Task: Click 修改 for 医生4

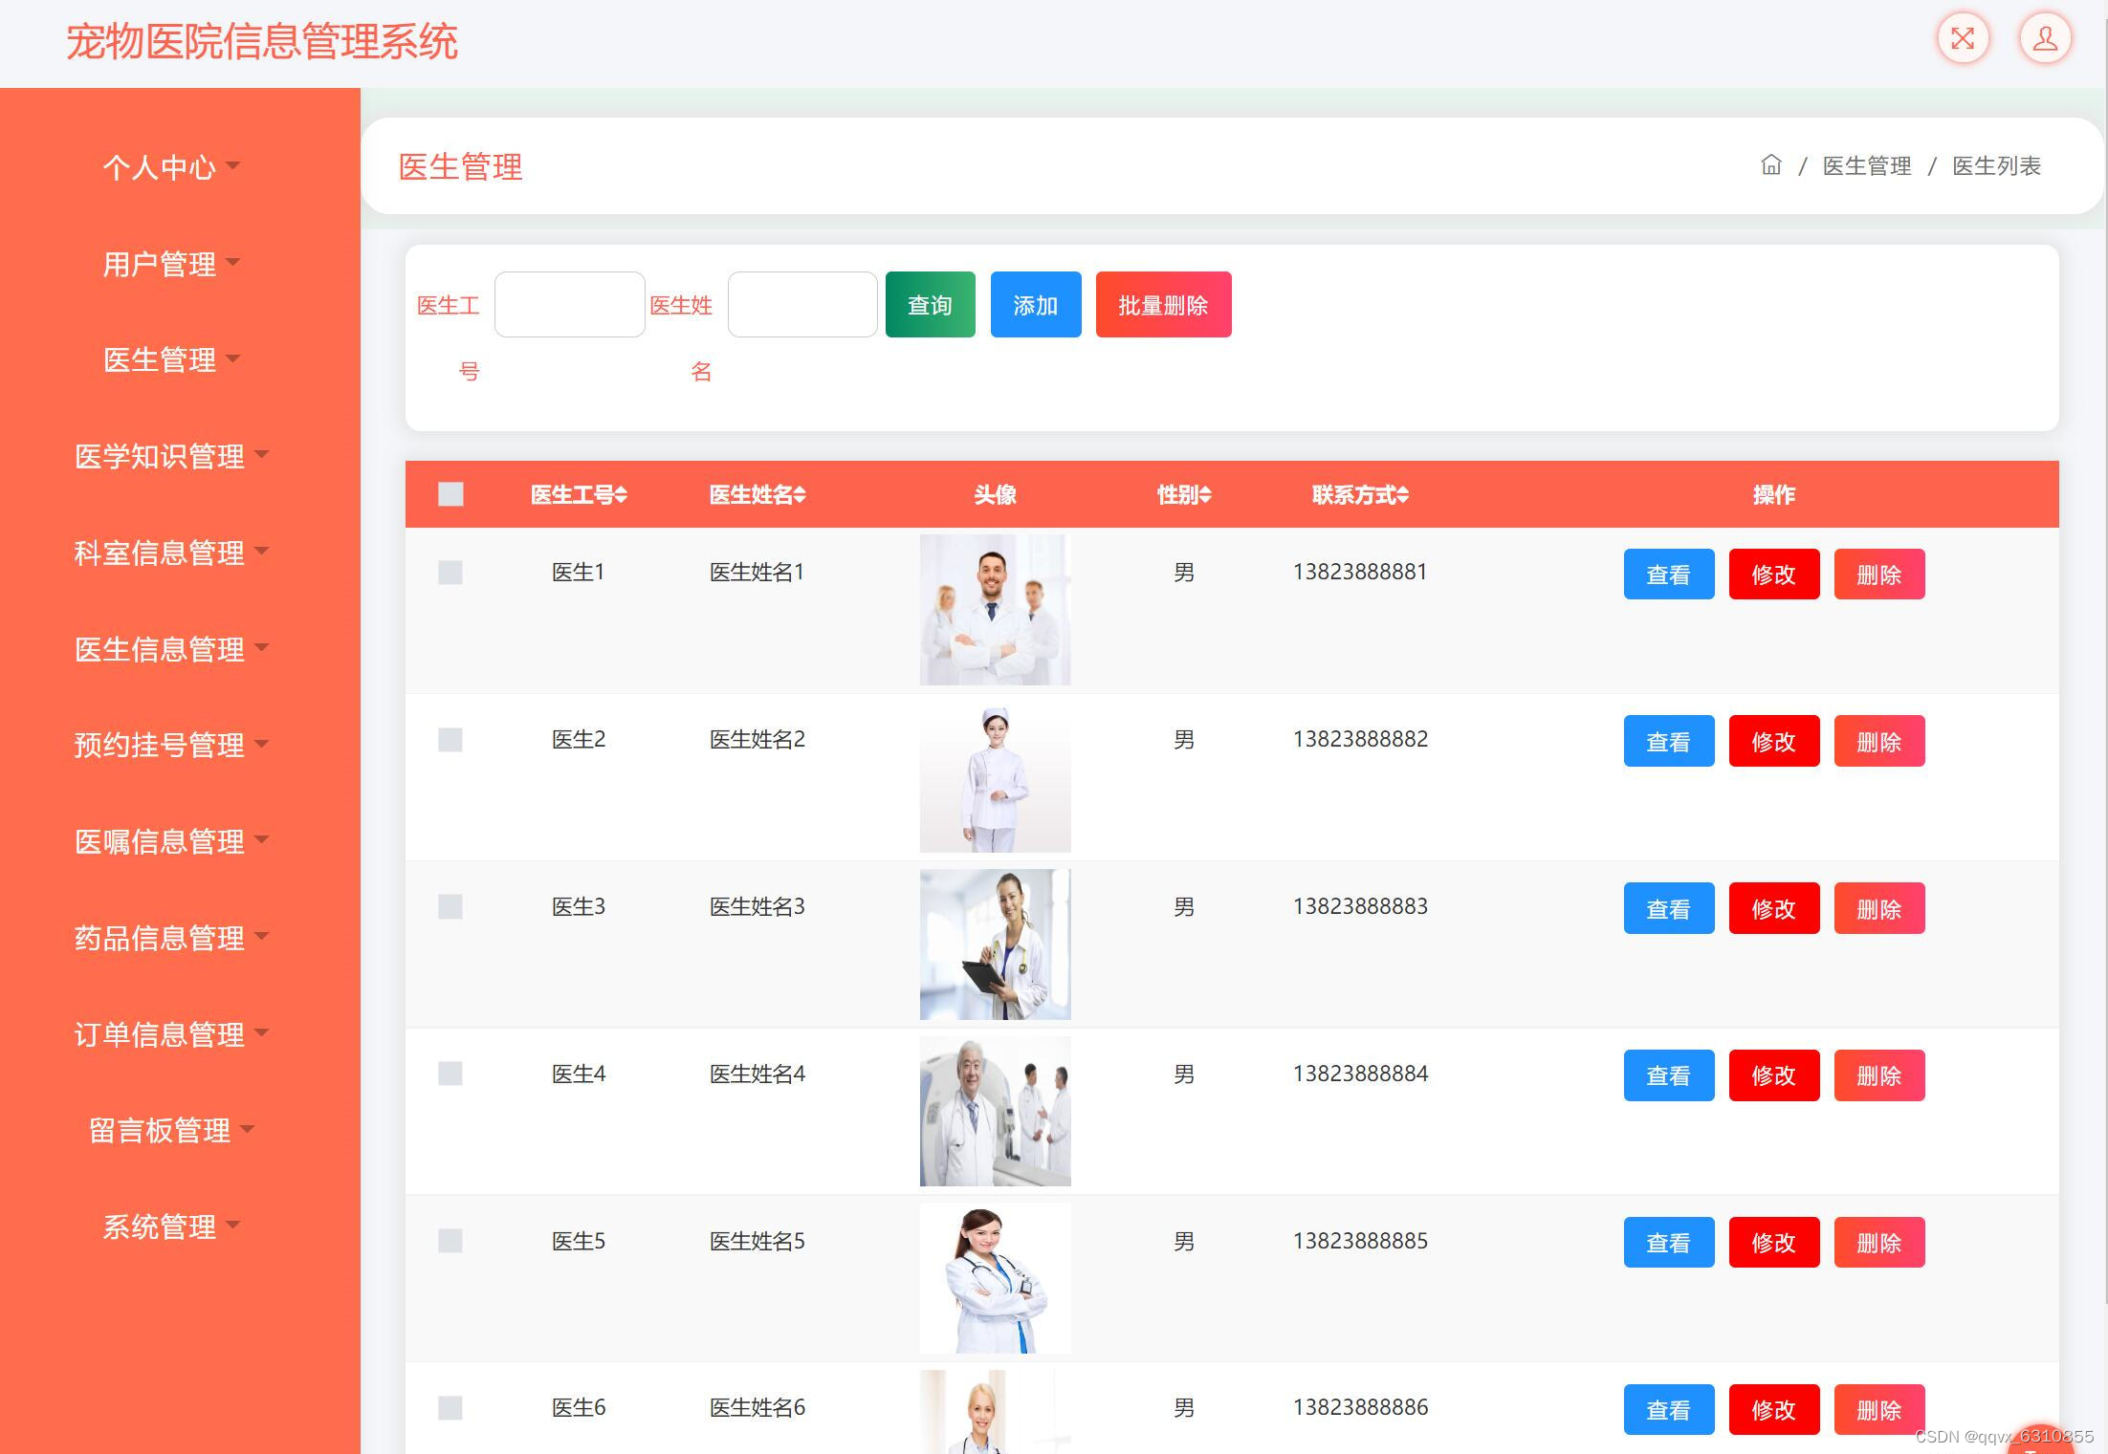Action: (1773, 1075)
